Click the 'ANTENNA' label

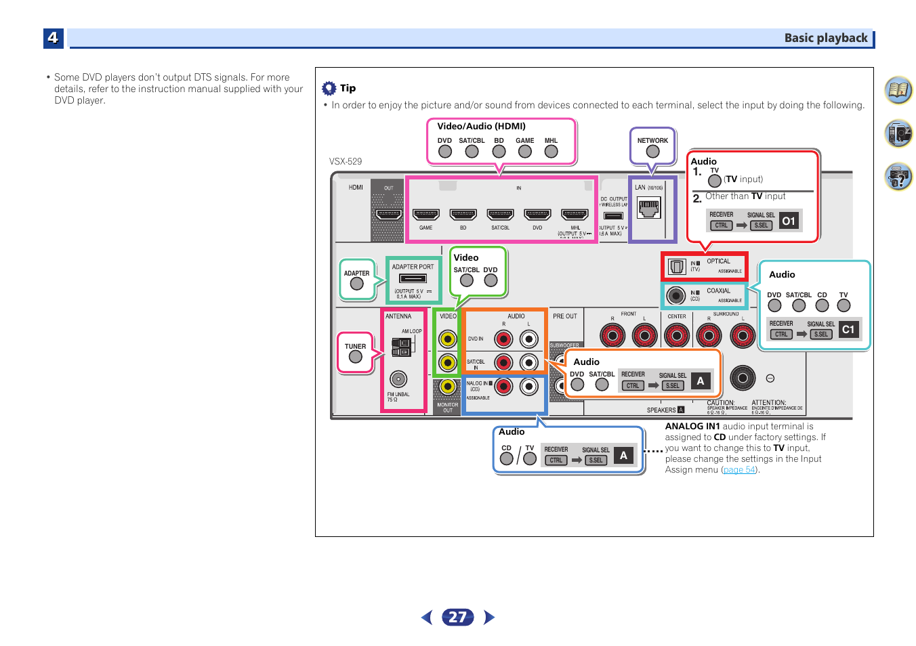(398, 316)
